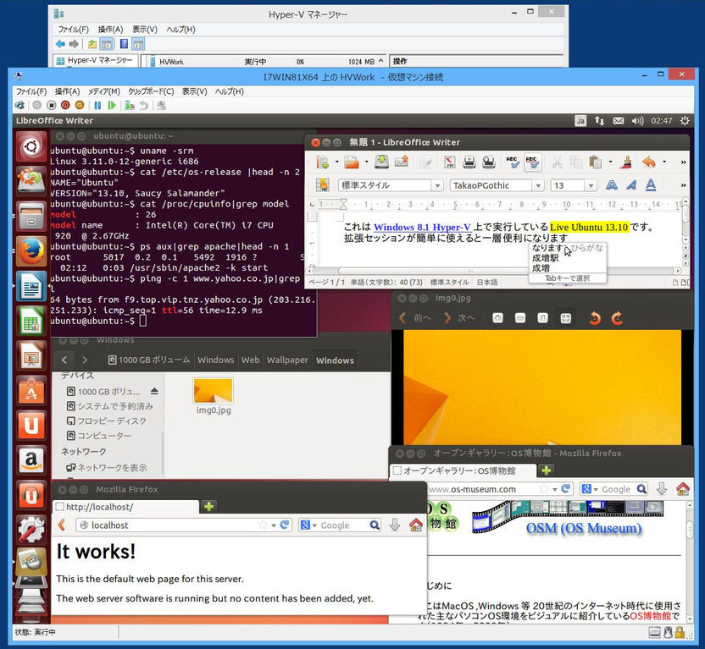Open the TakaoPGothic font name dropdown
Viewport: 705px width, 649px height.
[x=538, y=185]
